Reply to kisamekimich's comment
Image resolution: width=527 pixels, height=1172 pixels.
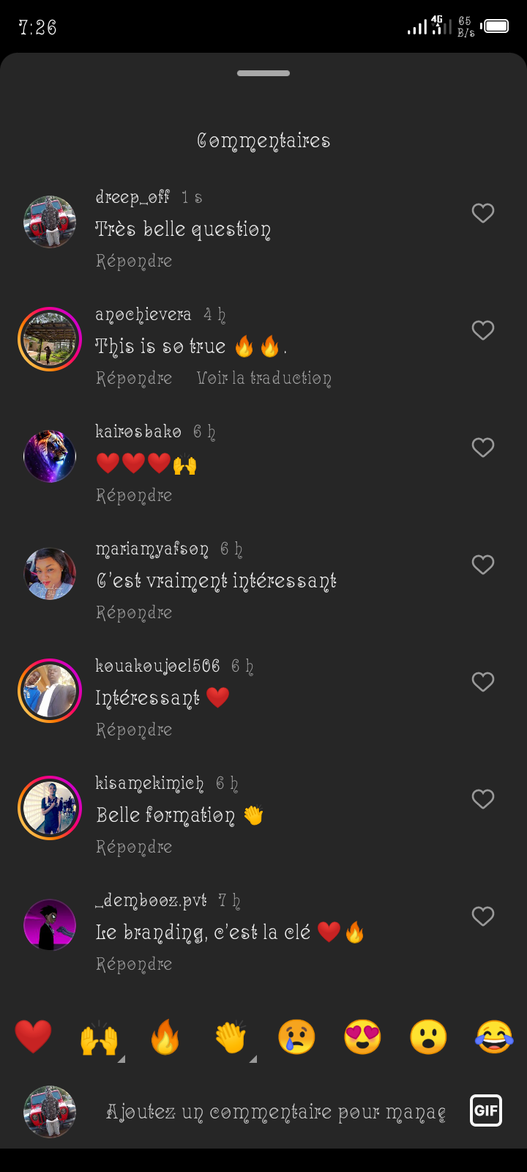pos(134,848)
